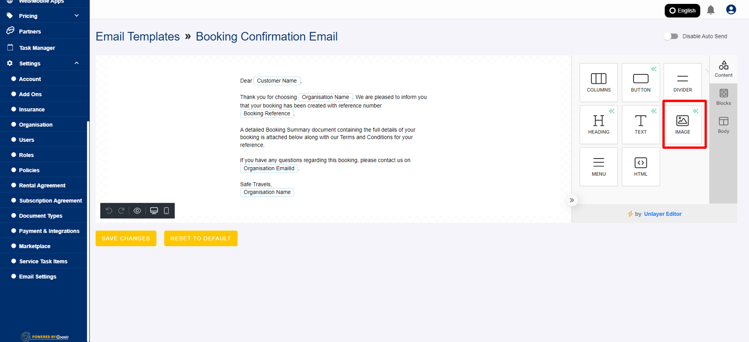Add a Menu block
Image resolution: width=749 pixels, height=342 pixels.
pos(598,167)
